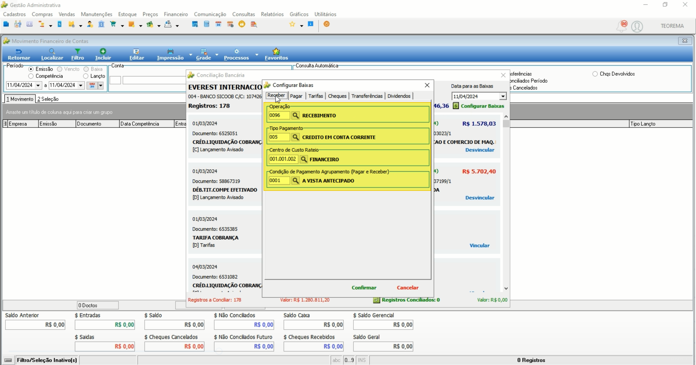The image size is (696, 365).
Task: Open the Favoritos star icon
Action: click(x=276, y=51)
